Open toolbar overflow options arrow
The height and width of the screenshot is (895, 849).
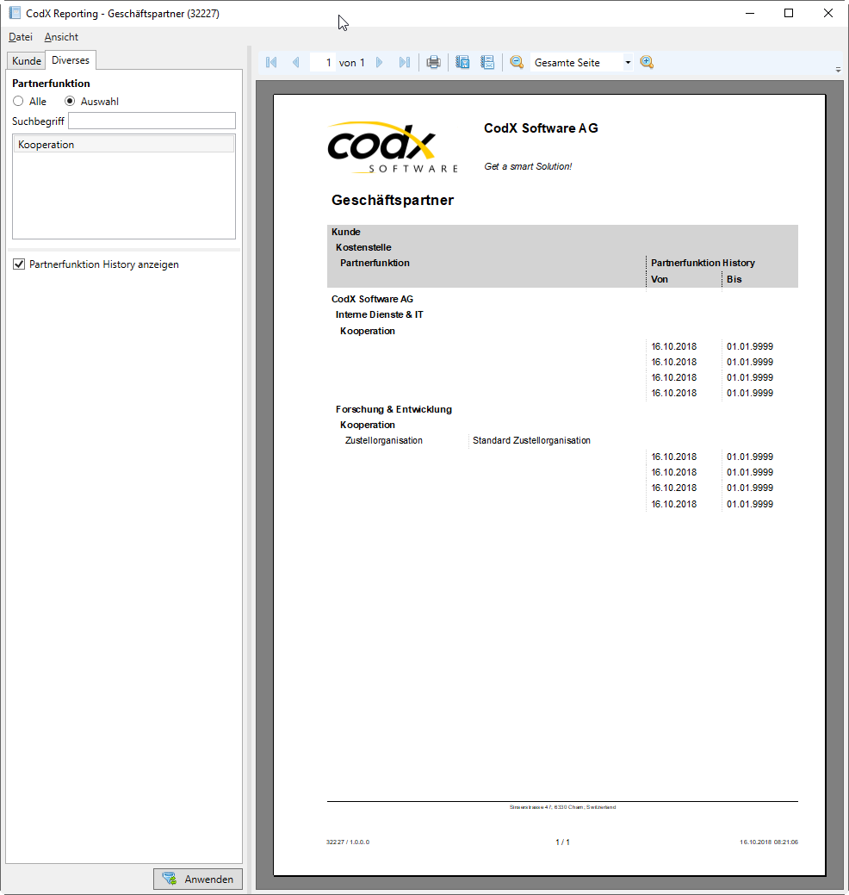coord(838,70)
